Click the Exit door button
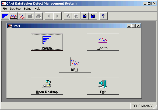Viewport: 158px width, 110px height. tap(103, 86)
